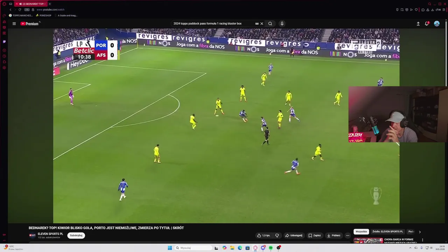The width and height of the screenshot is (448, 252).
Task: Subscribe to channel with Subskrybuj
Action: (76, 236)
